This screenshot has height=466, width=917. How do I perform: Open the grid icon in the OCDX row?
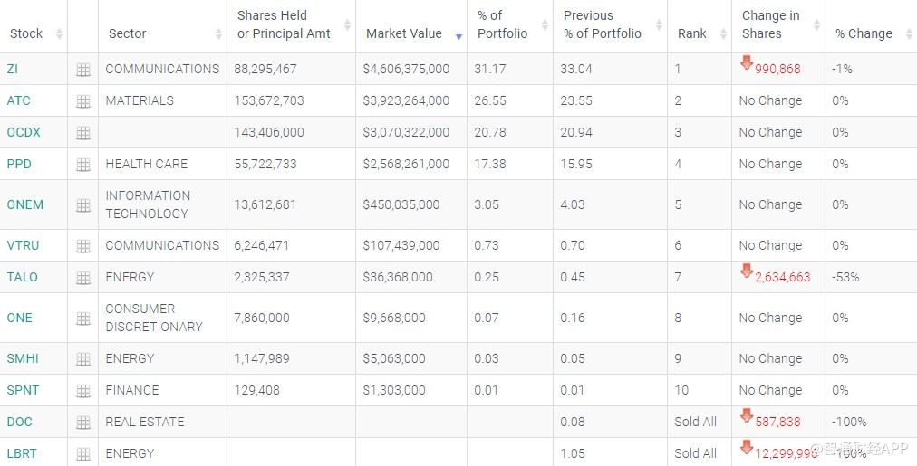coord(83,133)
